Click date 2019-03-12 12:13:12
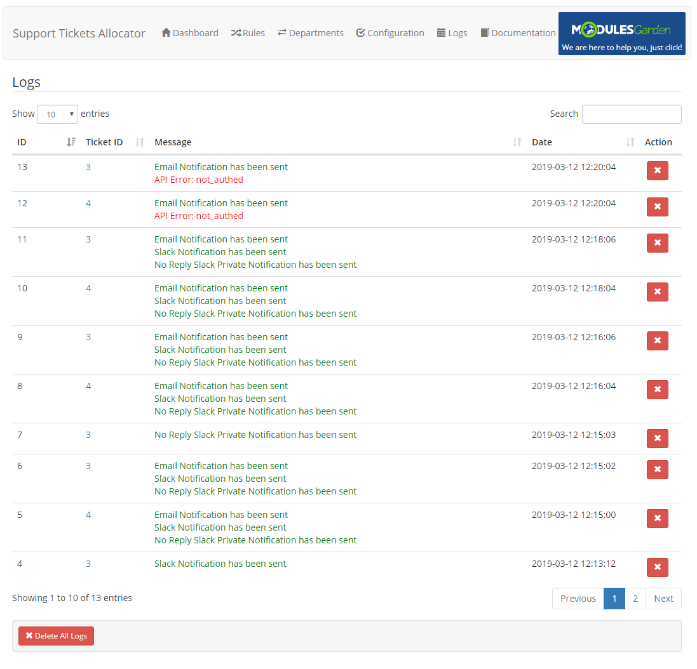Image resolution: width=697 pixels, height=669 pixels. pos(574,564)
